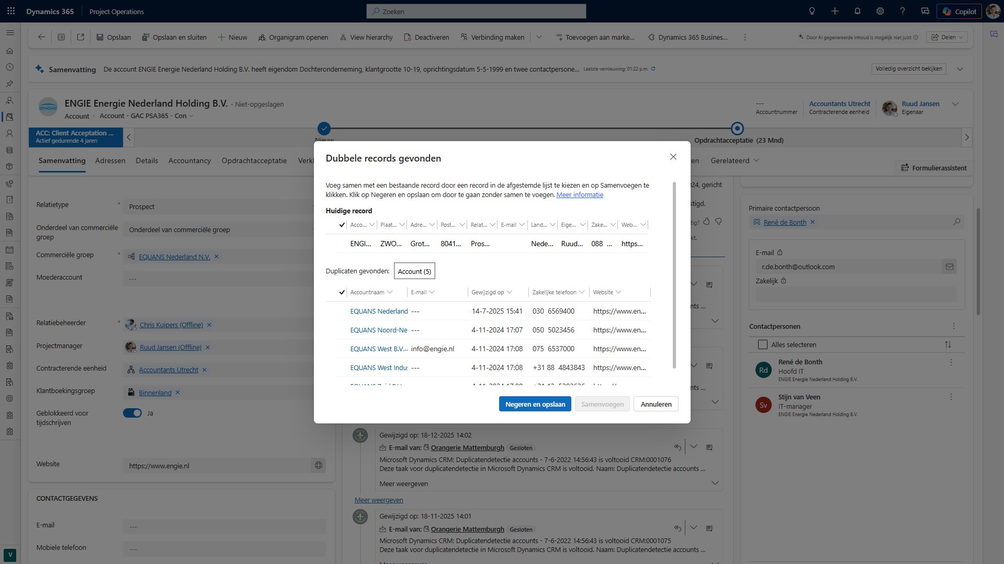Click the app launcher waffle icon

tap(11, 11)
